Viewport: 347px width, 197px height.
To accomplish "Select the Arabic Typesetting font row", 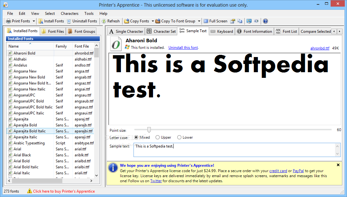I will coord(50,143).
